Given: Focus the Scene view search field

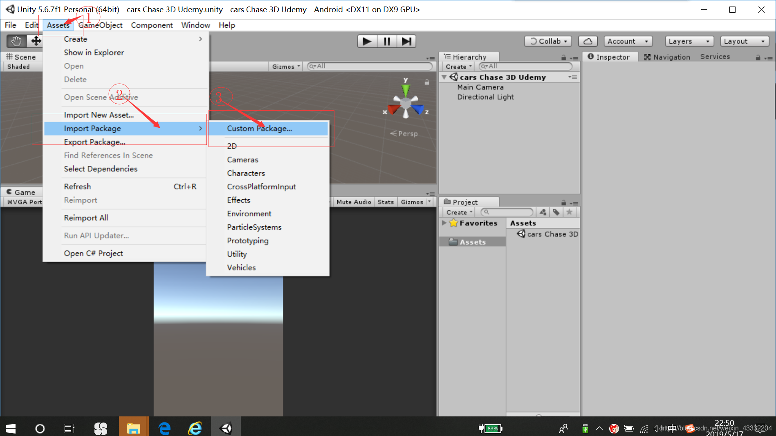Looking at the screenshot, I should pyautogui.click(x=370, y=66).
